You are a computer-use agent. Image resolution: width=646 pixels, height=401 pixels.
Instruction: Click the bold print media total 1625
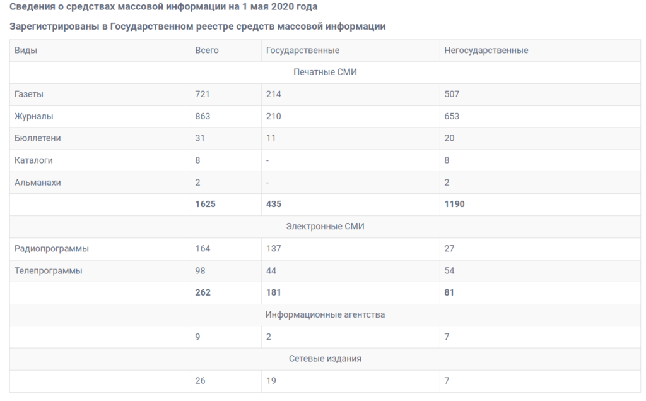tap(206, 205)
